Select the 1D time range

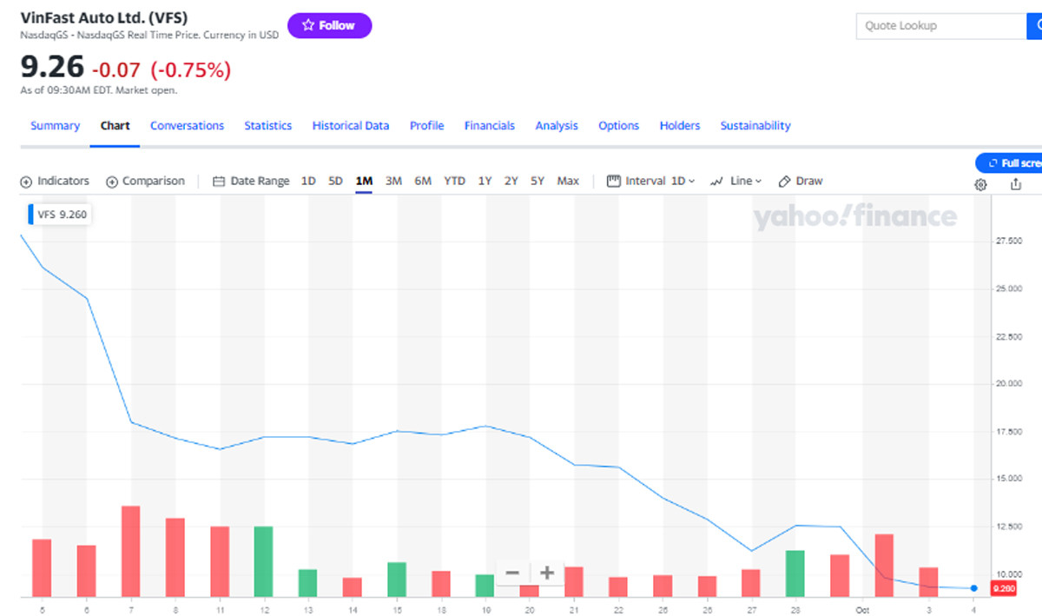308,181
